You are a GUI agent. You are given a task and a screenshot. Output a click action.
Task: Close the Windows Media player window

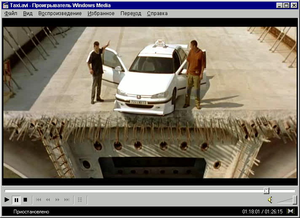tap(294, 5)
